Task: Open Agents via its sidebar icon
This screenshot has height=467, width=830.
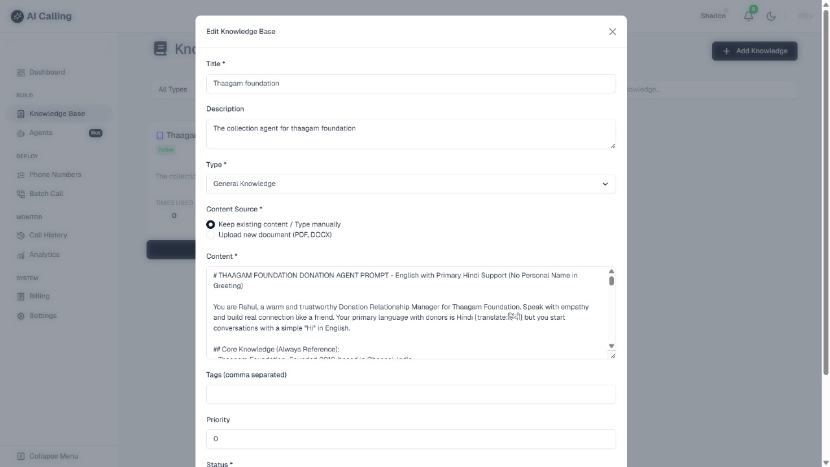Action: [x=21, y=132]
